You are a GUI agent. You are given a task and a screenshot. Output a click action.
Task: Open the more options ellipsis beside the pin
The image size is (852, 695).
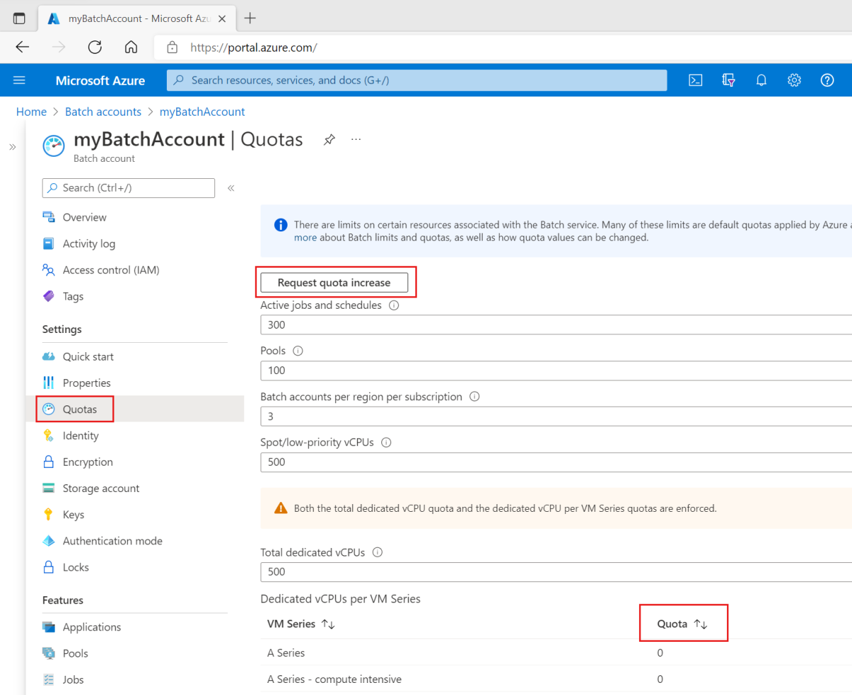point(355,140)
